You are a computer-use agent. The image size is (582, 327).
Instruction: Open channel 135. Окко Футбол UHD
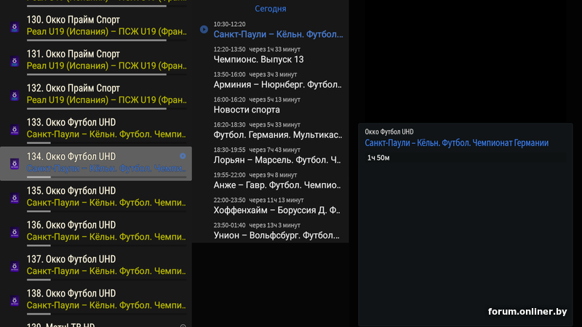(x=96, y=198)
